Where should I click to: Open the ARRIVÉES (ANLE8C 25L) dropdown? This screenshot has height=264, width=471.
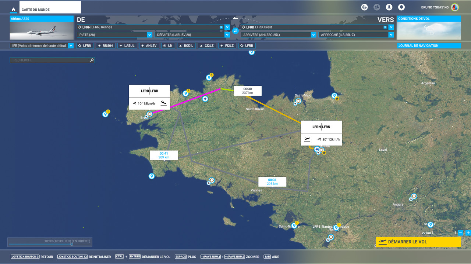pyautogui.click(x=279, y=35)
